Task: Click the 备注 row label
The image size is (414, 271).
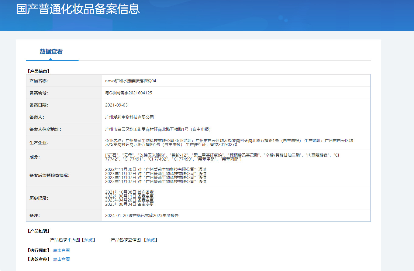Action: pos(35,216)
